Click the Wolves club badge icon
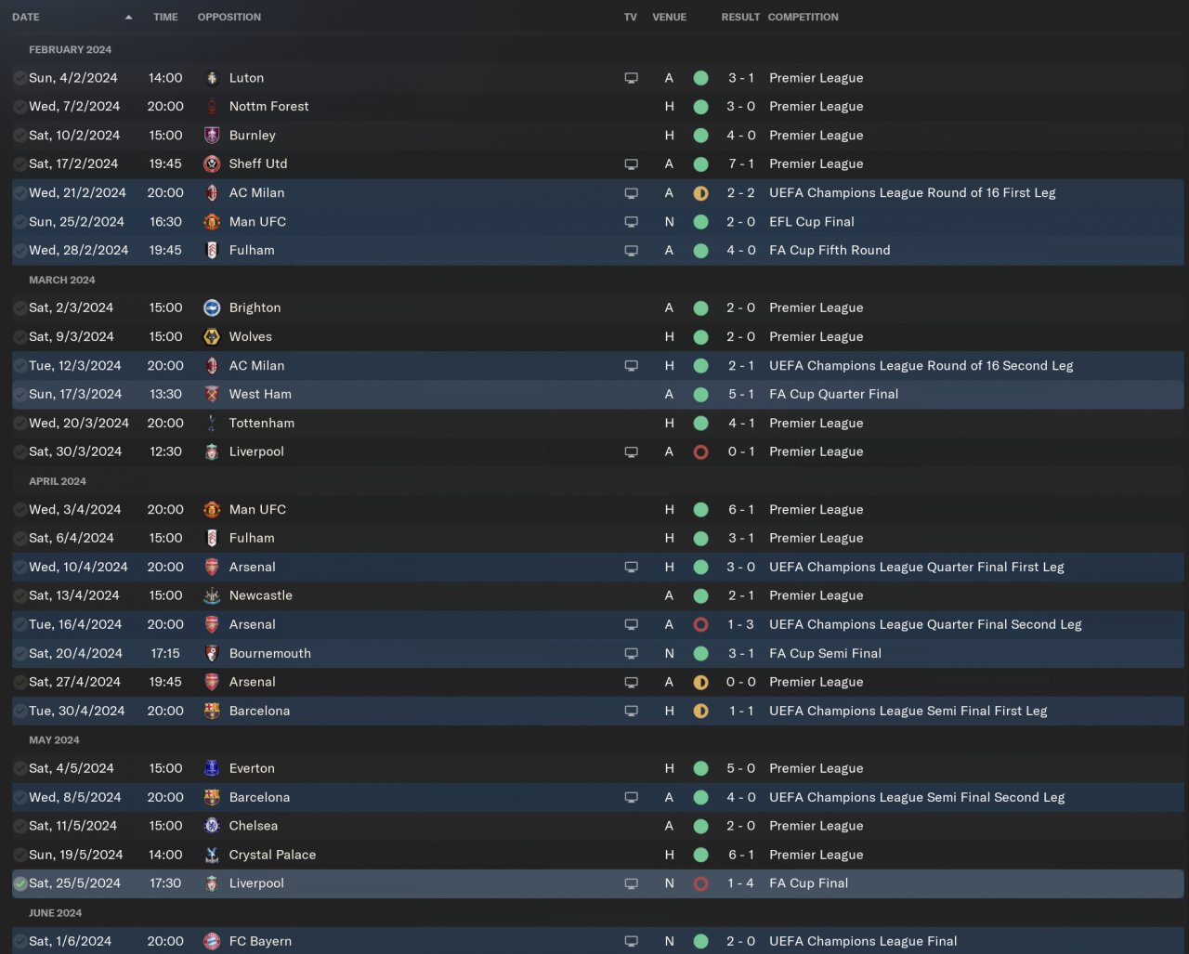The height and width of the screenshot is (954, 1189). (x=212, y=337)
